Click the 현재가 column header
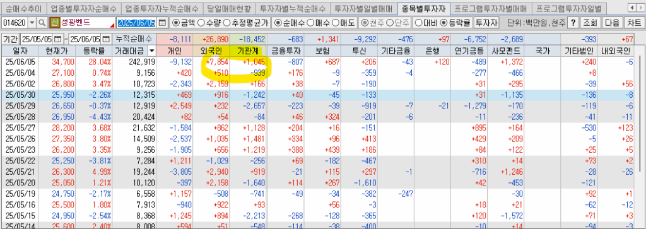Viewport: 646px width, 229px height. click(57, 51)
